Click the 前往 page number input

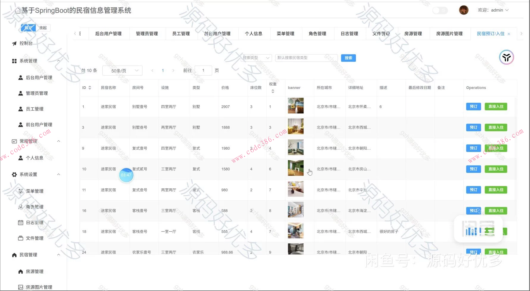click(x=203, y=71)
